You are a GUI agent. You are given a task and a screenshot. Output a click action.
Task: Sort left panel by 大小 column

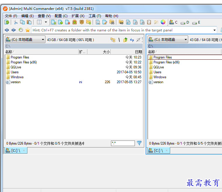tap(99, 52)
